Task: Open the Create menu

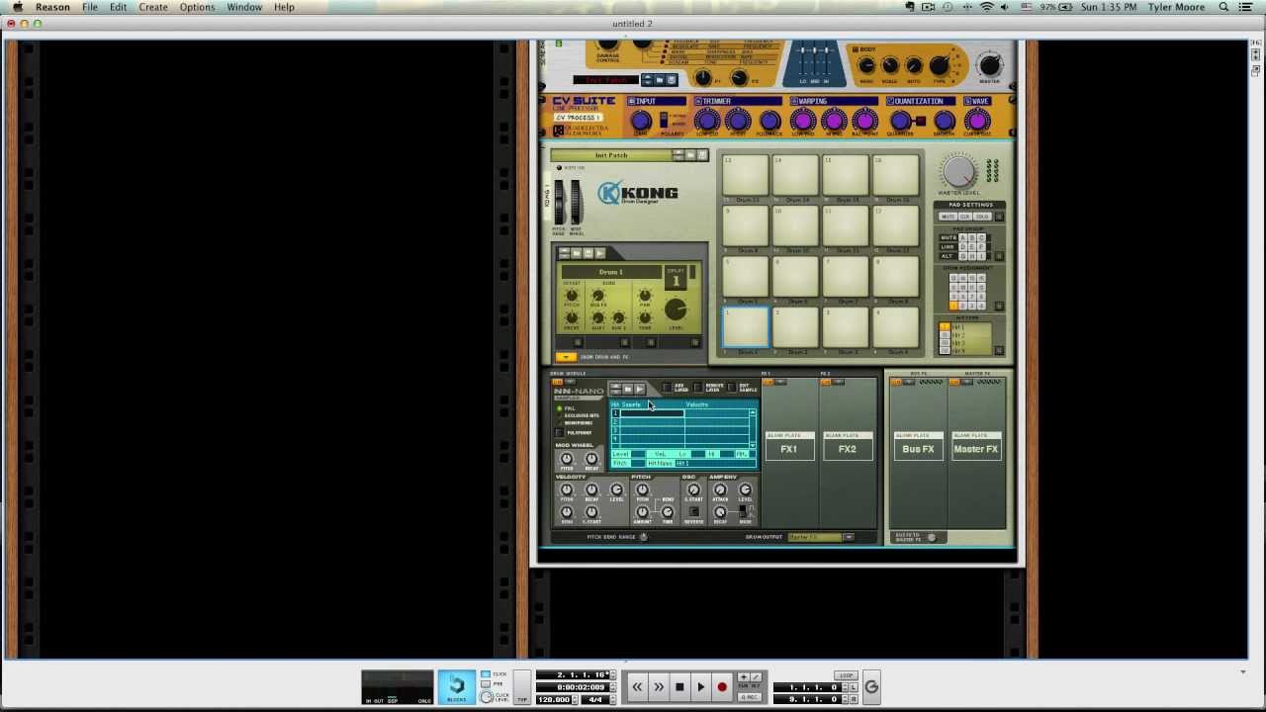Action: (x=152, y=7)
